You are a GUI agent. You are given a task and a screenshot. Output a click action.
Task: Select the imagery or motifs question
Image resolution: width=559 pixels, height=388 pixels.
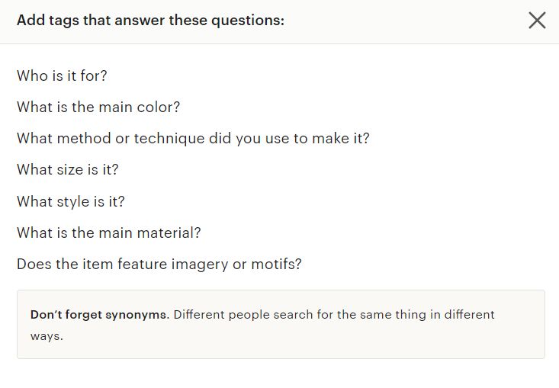click(159, 265)
